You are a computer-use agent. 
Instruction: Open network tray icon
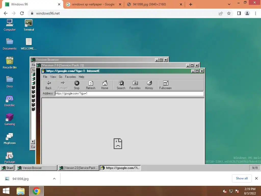[x=231, y=191]
